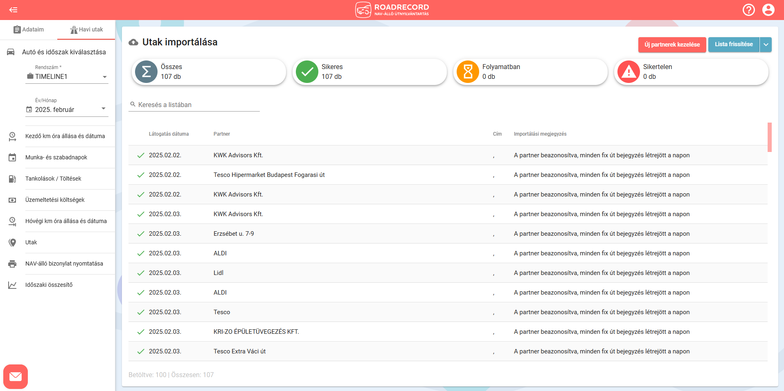Screen dimensions: 784x391
Task: Click the red warning Sikertelen icon
Action: (x=629, y=72)
